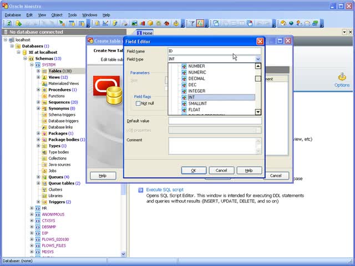Click Help button in Create table wizard
The height and width of the screenshot is (266, 355).
tap(103, 176)
